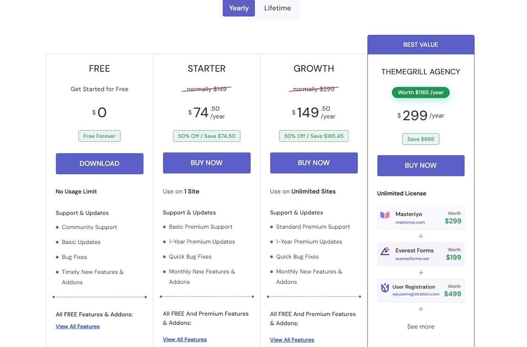Click the Save $866 badge
The height and width of the screenshot is (347, 527).
(x=421, y=139)
